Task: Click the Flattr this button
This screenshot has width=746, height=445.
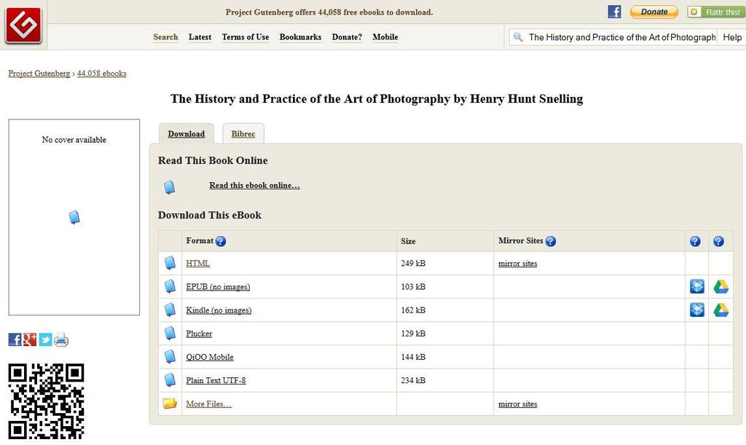Action: click(x=713, y=12)
